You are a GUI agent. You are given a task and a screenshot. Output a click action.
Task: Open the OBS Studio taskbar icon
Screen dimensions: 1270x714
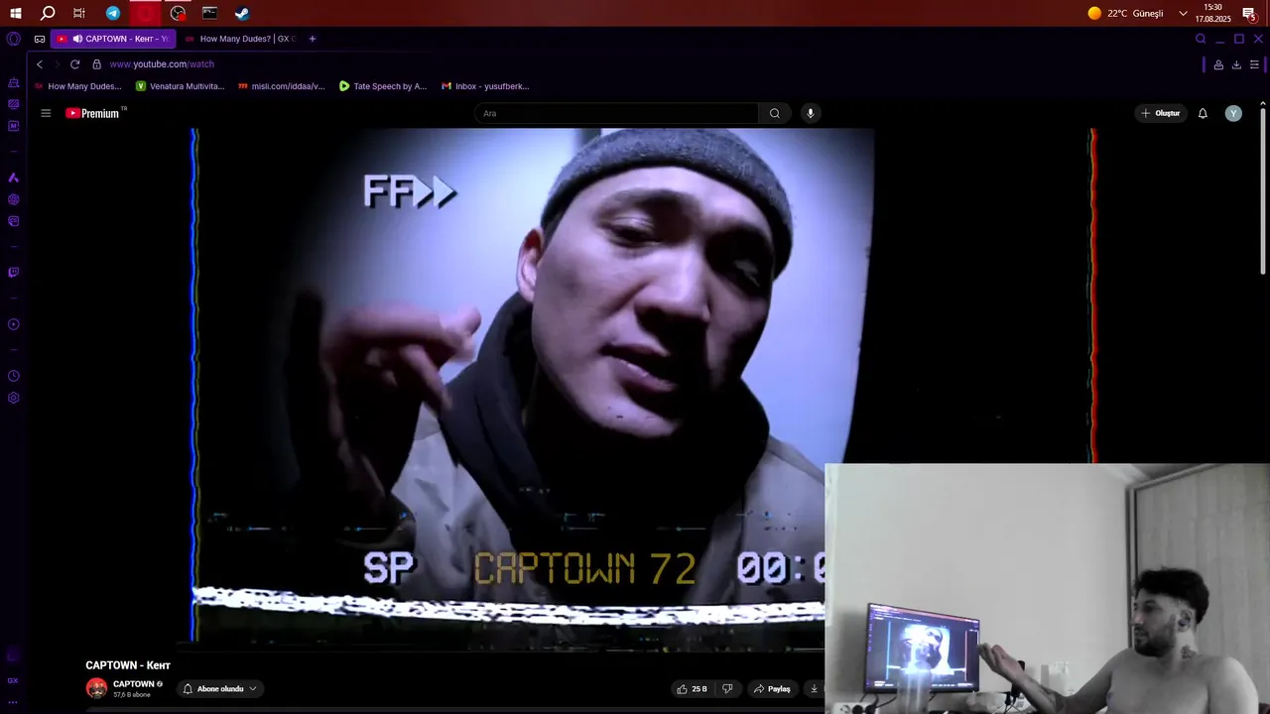tap(178, 13)
